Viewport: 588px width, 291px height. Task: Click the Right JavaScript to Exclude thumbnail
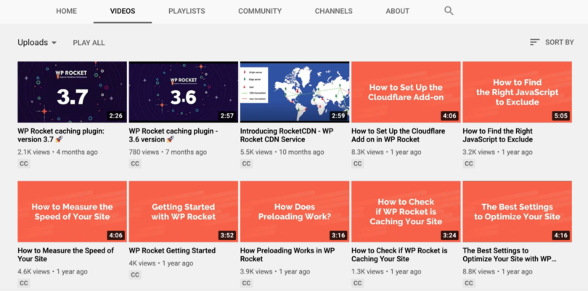pos(517,92)
